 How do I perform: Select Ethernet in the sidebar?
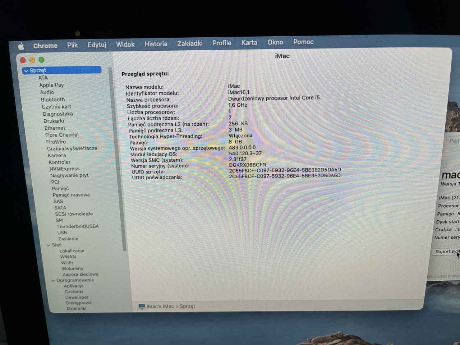click(55, 128)
